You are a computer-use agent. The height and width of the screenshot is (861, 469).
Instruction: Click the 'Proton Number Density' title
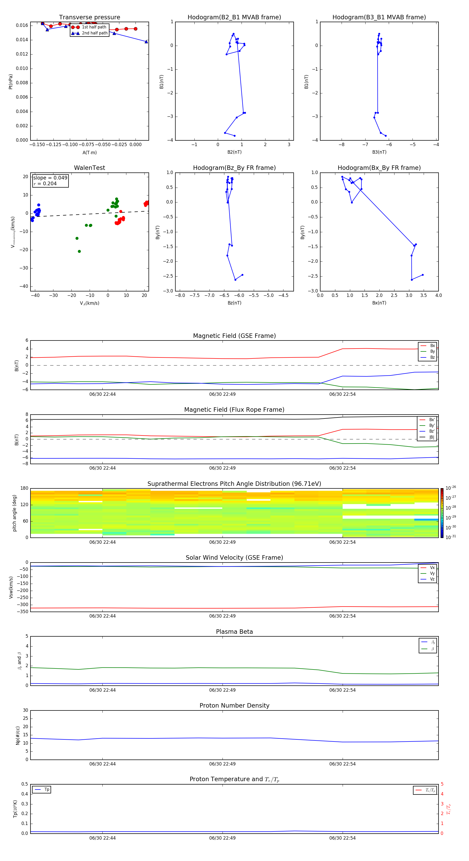234,706
